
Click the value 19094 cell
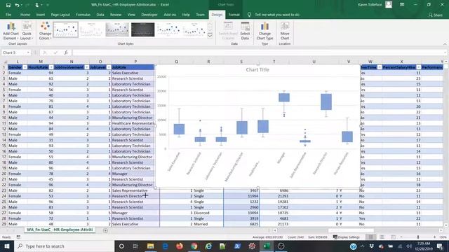241,213
